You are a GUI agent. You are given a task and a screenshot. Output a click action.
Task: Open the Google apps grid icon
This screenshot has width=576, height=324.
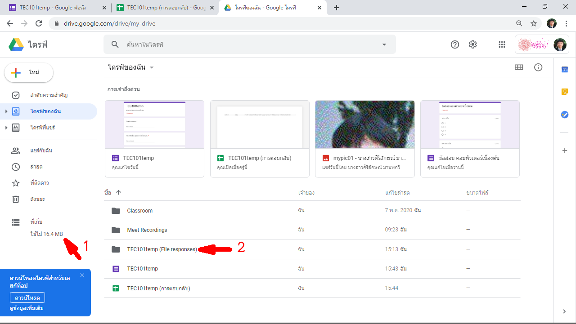click(502, 44)
